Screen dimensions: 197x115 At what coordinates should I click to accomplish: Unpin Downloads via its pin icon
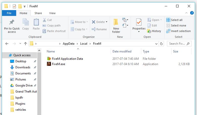[x=35, y=67]
